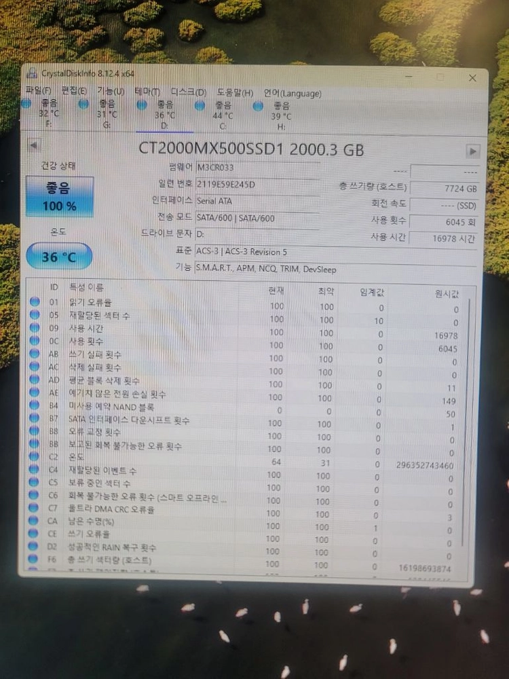
Task: Click the 좋음 100 % health status button
Action: pos(60,197)
